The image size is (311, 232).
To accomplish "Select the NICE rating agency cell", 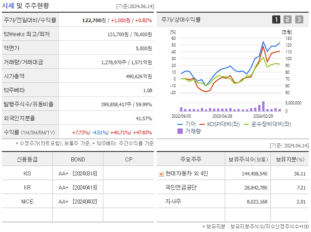I will coord(27,202).
